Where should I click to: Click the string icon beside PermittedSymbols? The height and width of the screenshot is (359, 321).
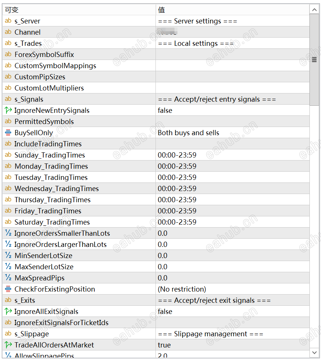(x=8, y=121)
